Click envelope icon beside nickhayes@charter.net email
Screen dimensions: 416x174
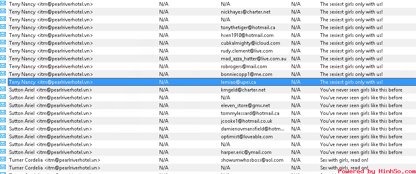tap(3, 11)
